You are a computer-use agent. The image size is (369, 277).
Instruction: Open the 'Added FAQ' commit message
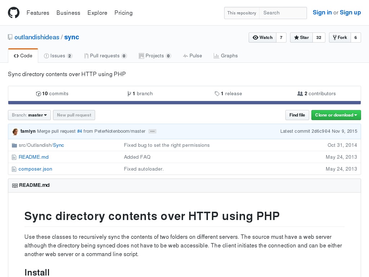pyautogui.click(x=137, y=157)
